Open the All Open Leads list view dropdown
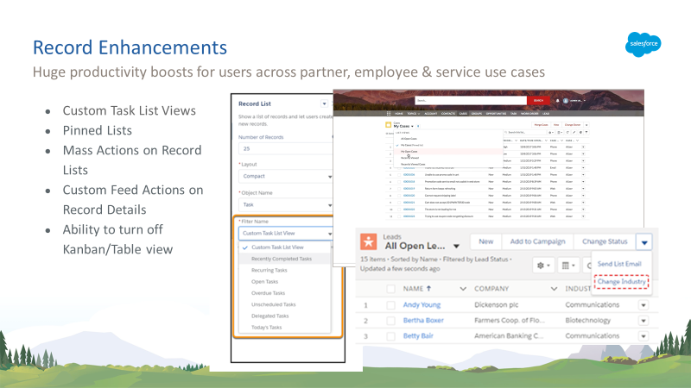Viewport: 691px width, 388px height. pos(457,247)
